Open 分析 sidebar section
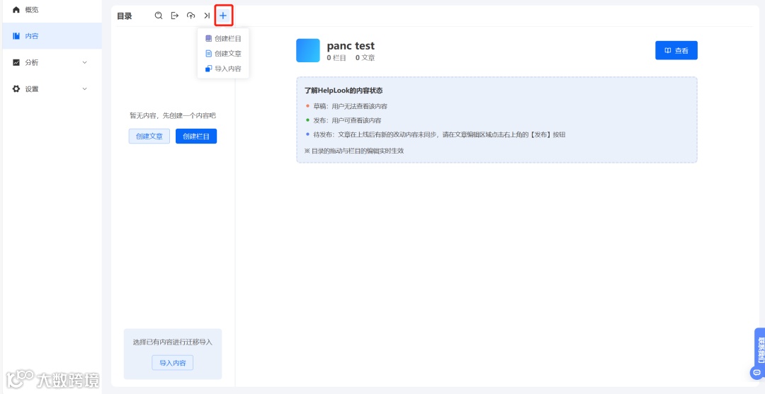Viewport: 765px width, 394px height. click(52, 62)
